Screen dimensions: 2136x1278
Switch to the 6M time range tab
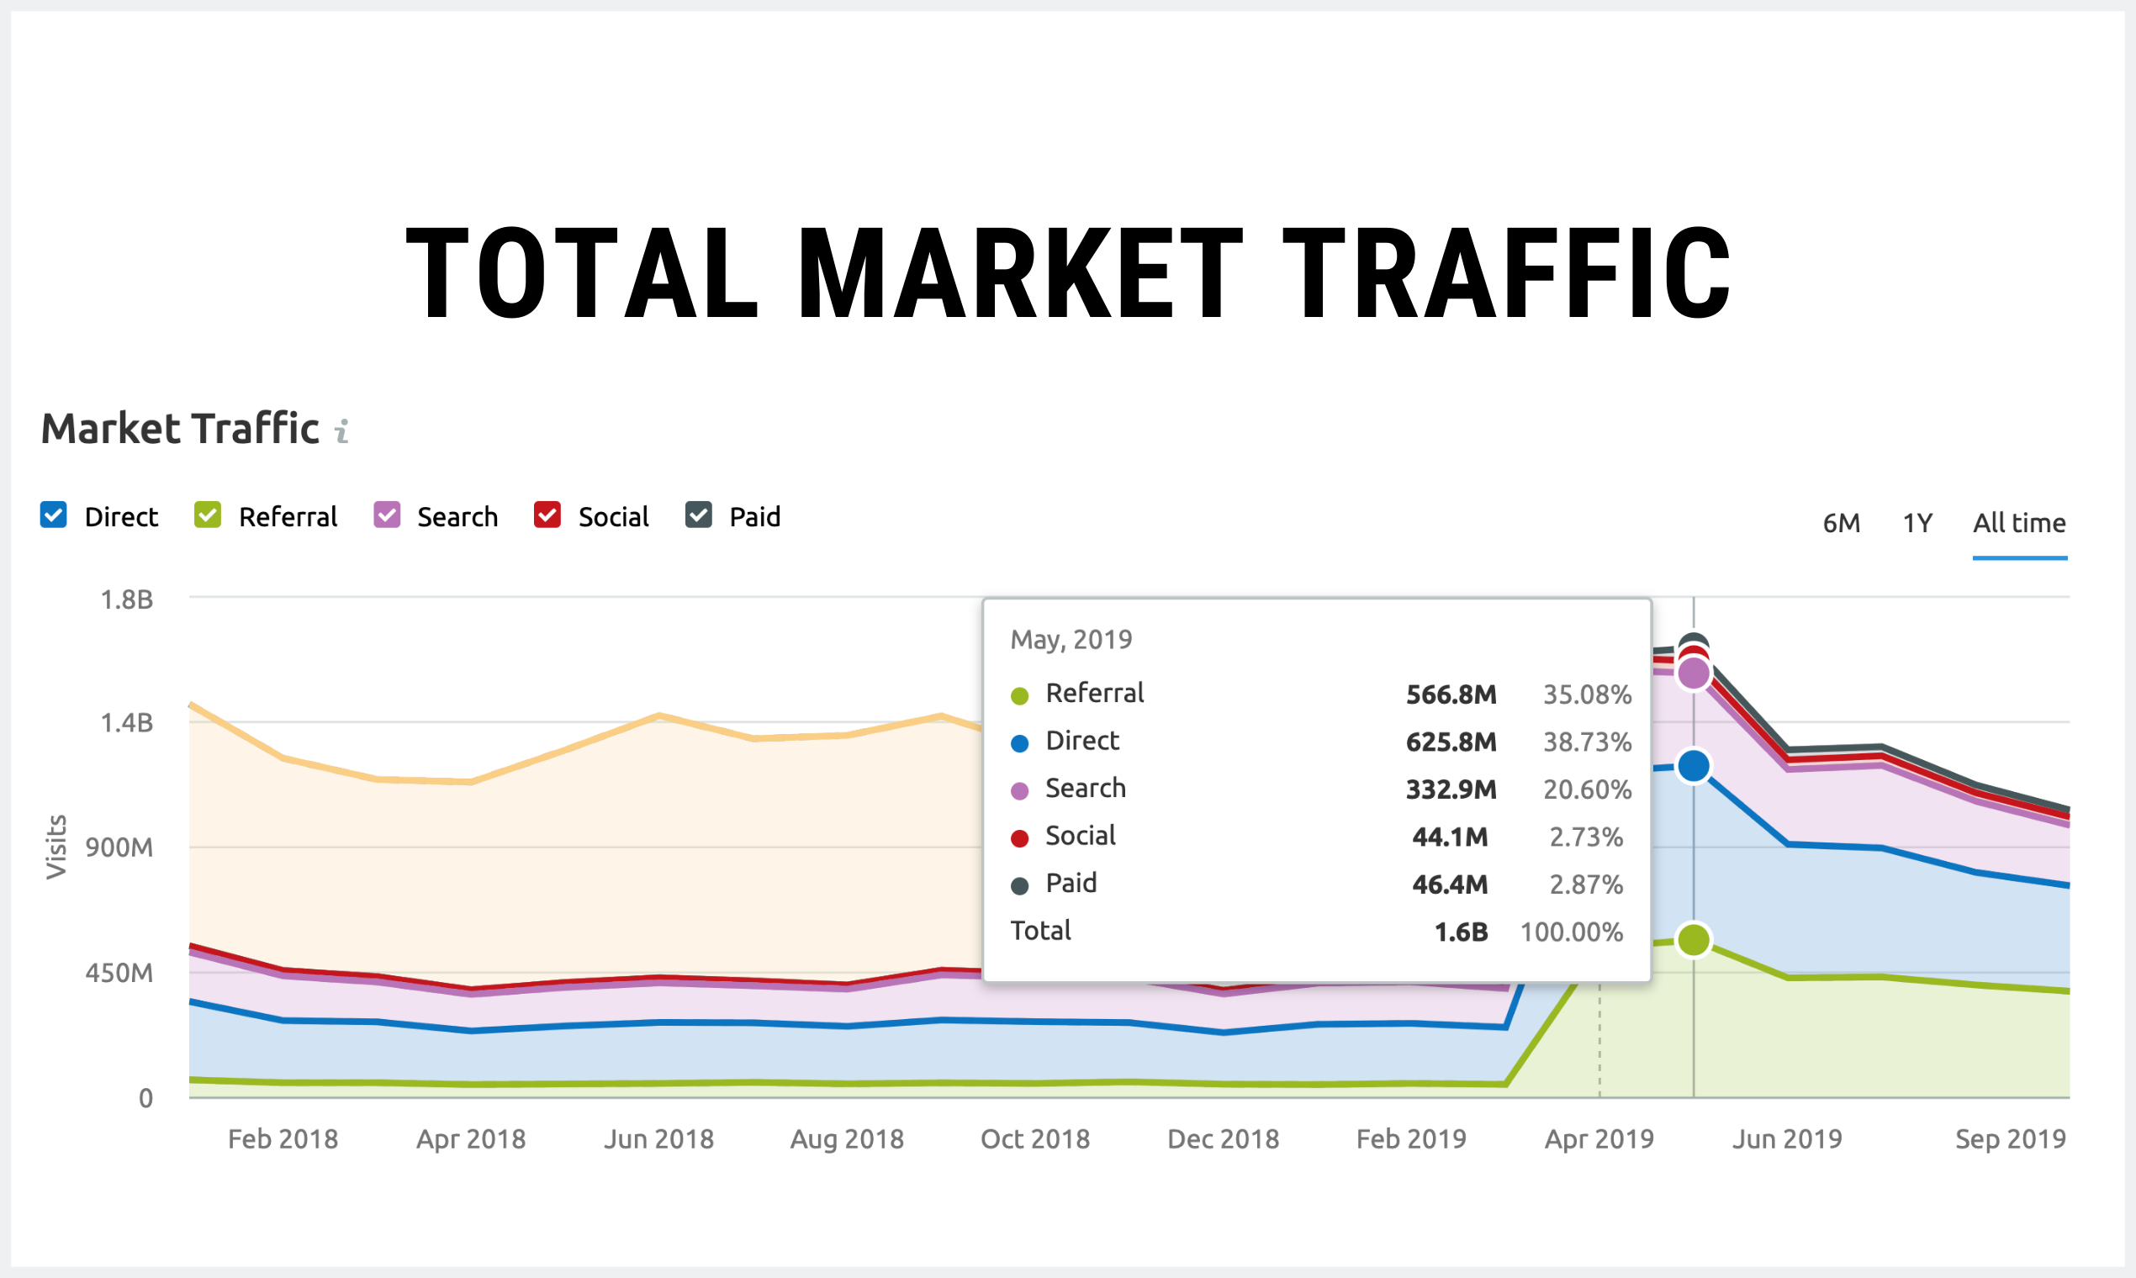(x=1841, y=523)
